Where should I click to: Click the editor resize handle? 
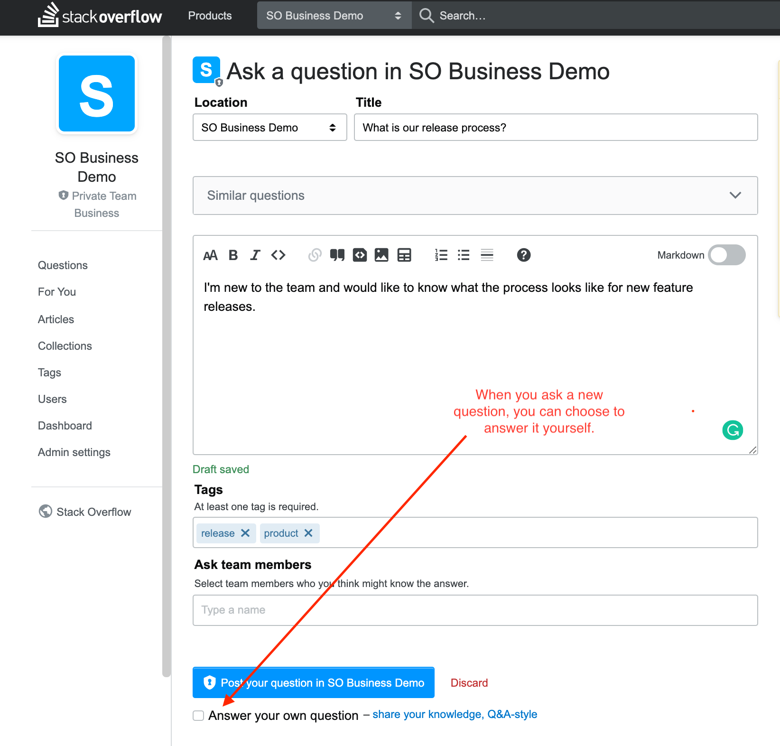(x=752, y=450)
